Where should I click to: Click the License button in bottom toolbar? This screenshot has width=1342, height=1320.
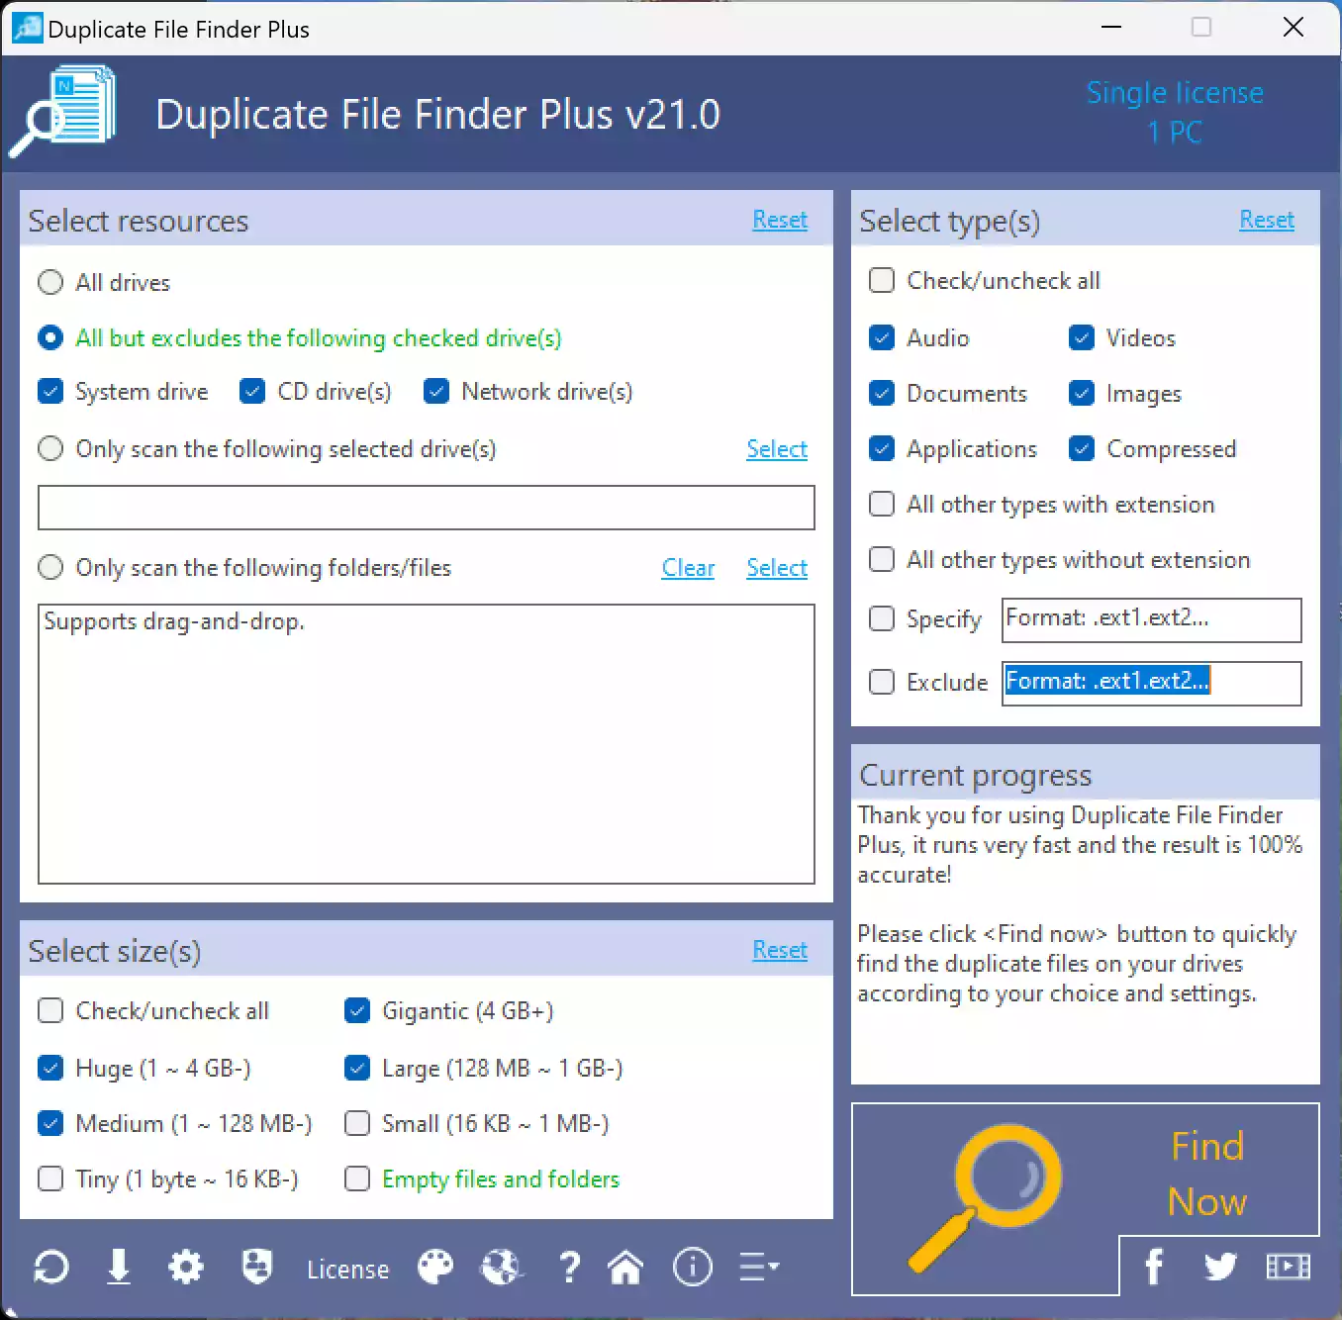347,1269
